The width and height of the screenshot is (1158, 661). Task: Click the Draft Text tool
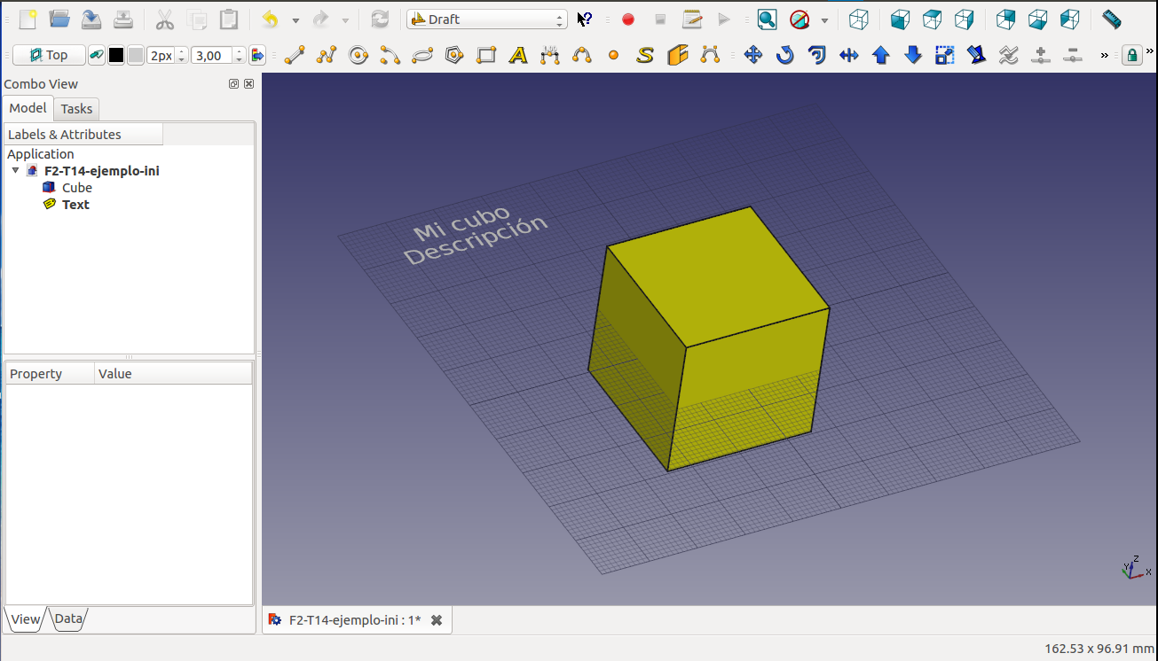point(518,56)
